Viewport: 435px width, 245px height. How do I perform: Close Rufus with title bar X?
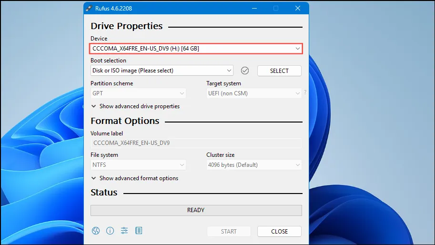pos(298,8)
